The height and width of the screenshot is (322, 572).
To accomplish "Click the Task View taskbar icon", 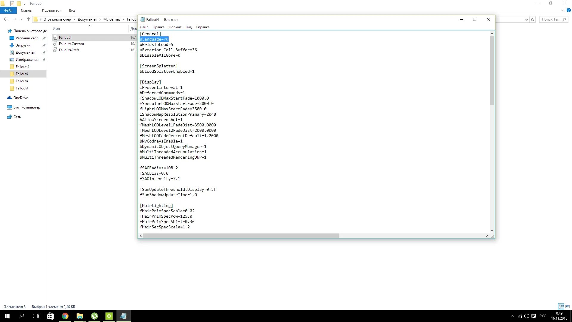I will point(36,316).
